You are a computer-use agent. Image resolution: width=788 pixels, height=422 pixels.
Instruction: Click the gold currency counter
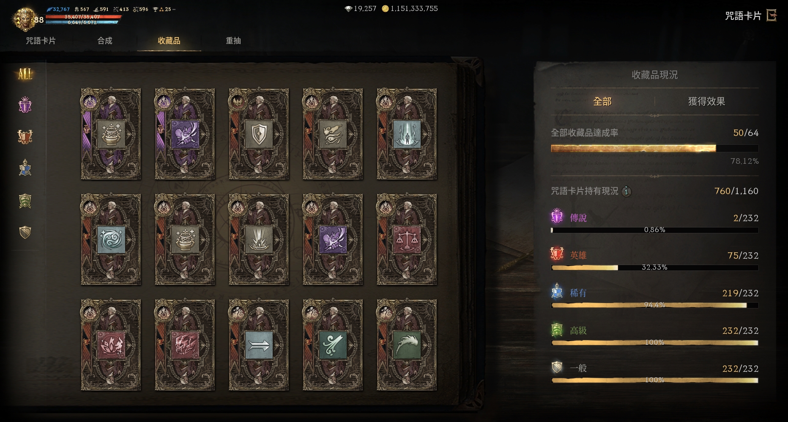pyautogui.click(x=410, y=8)
